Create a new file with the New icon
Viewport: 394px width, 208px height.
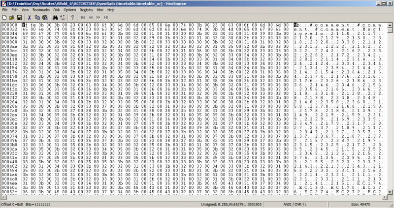[4, 17]
